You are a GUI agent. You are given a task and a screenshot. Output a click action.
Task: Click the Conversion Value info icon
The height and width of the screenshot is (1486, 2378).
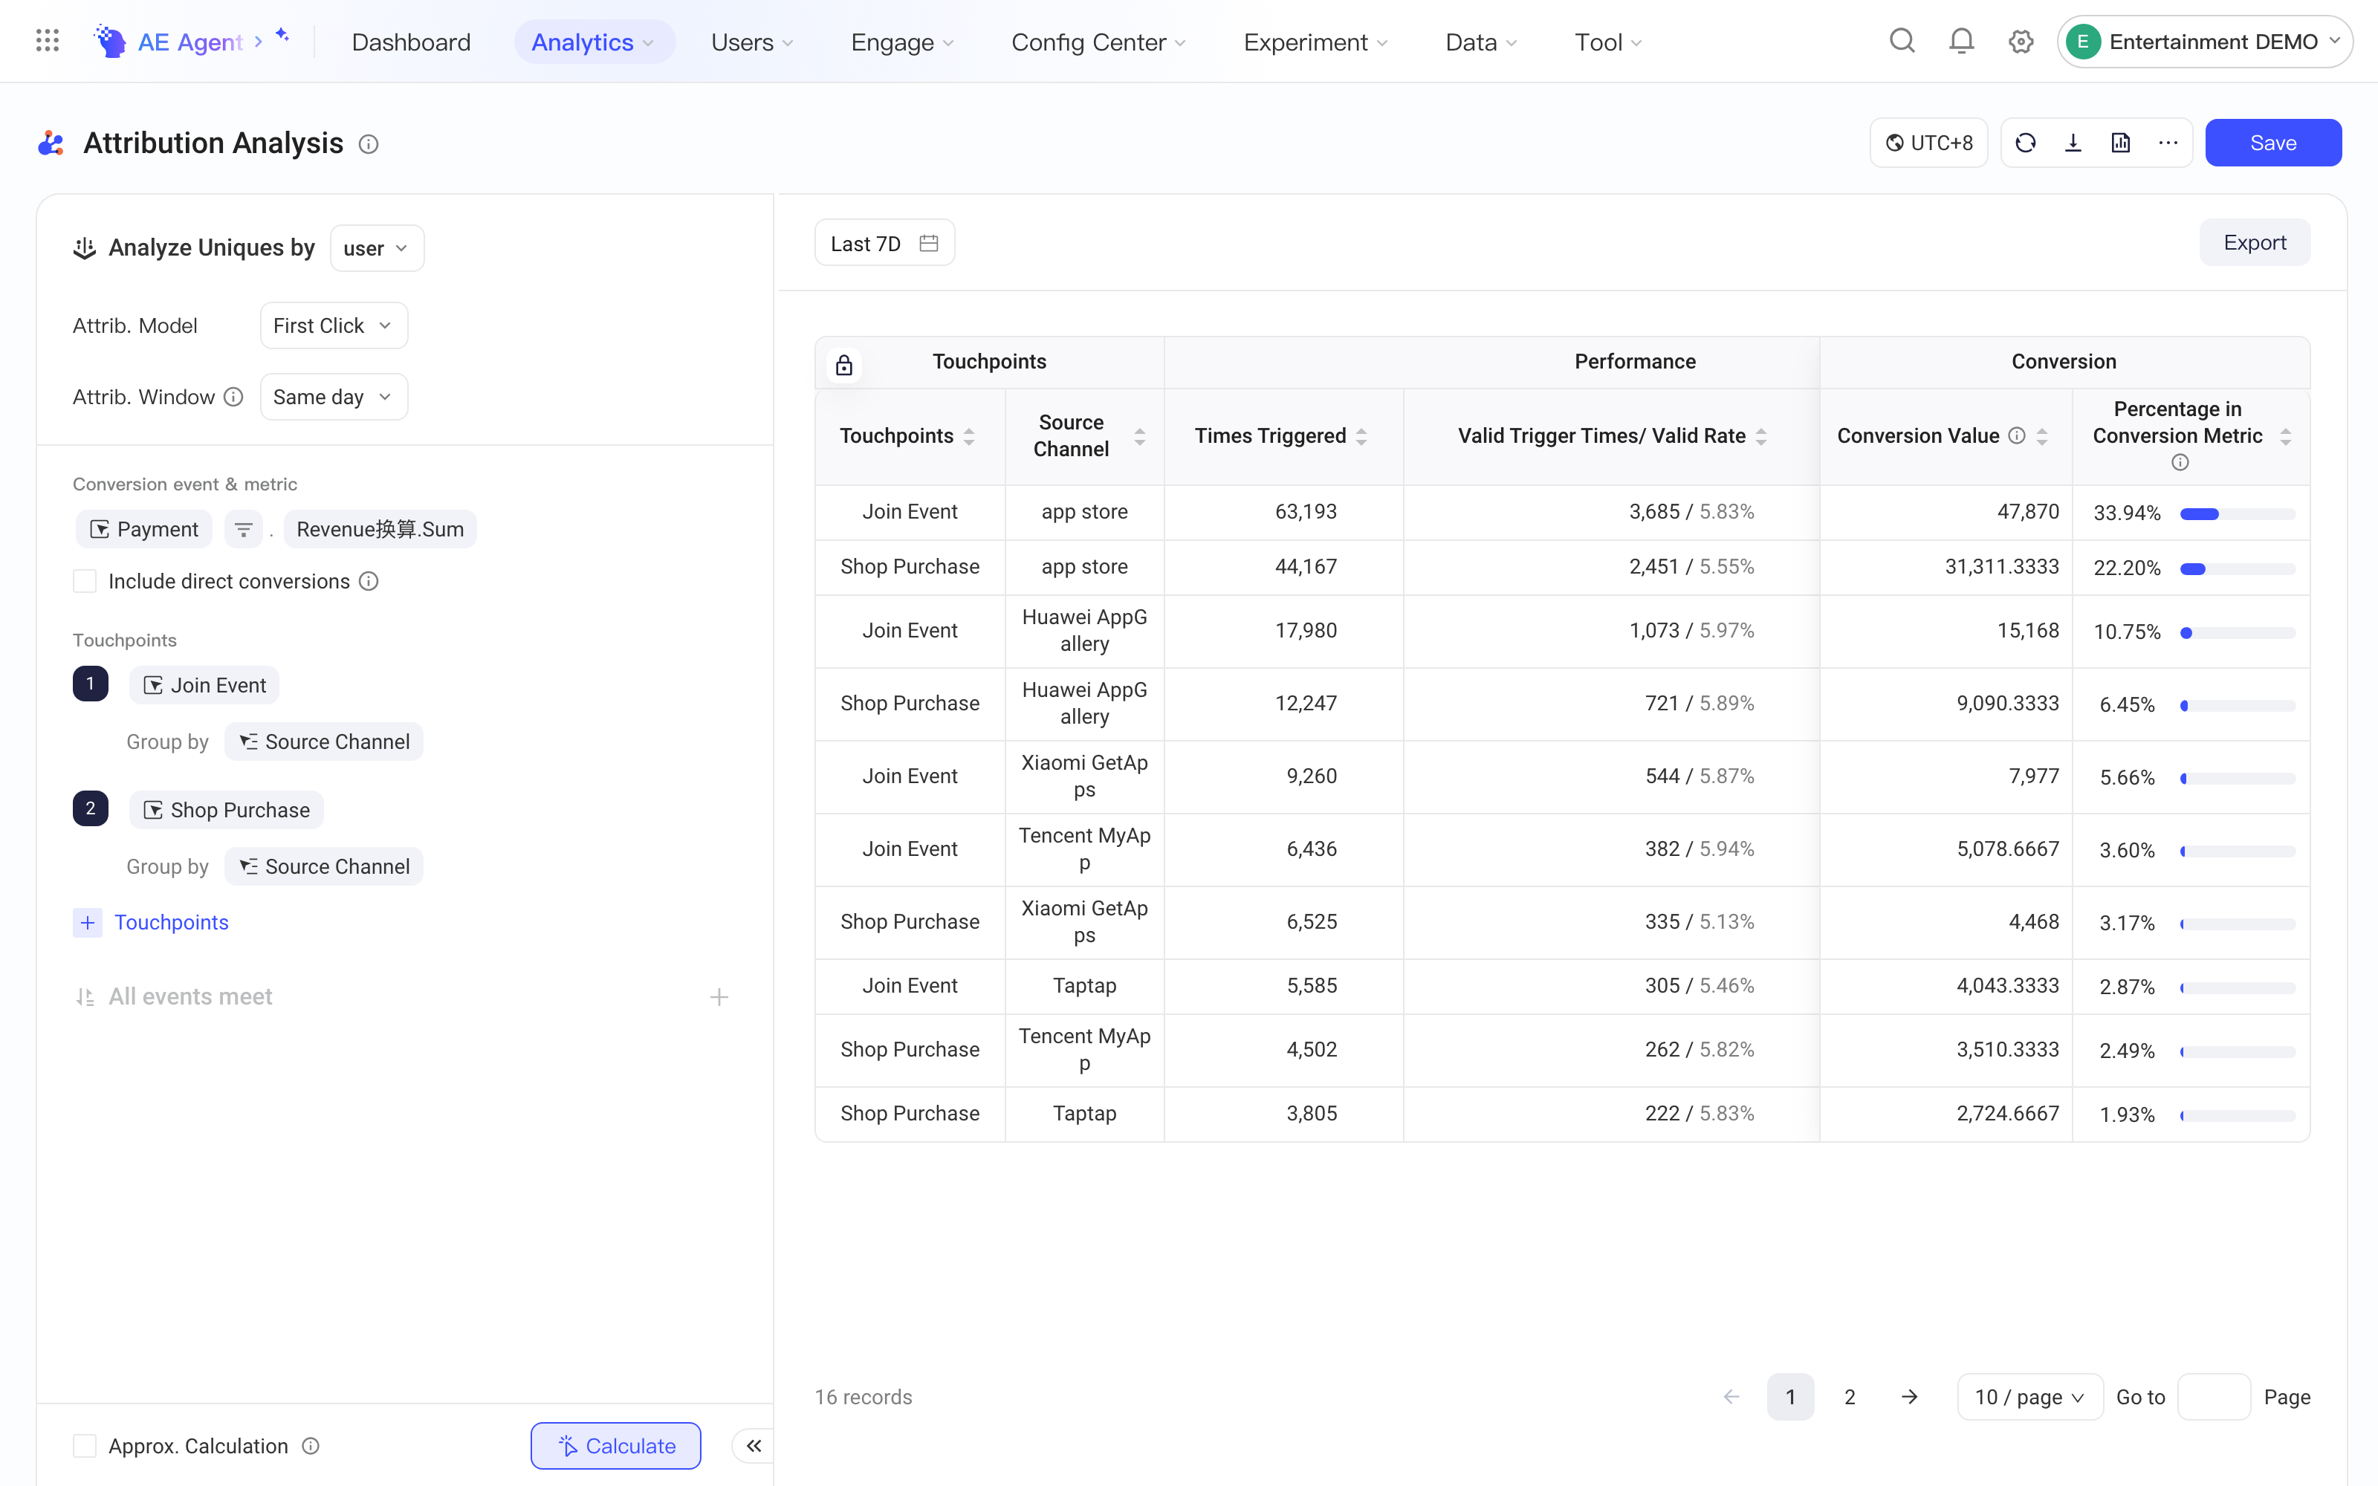click(2016, 435)
